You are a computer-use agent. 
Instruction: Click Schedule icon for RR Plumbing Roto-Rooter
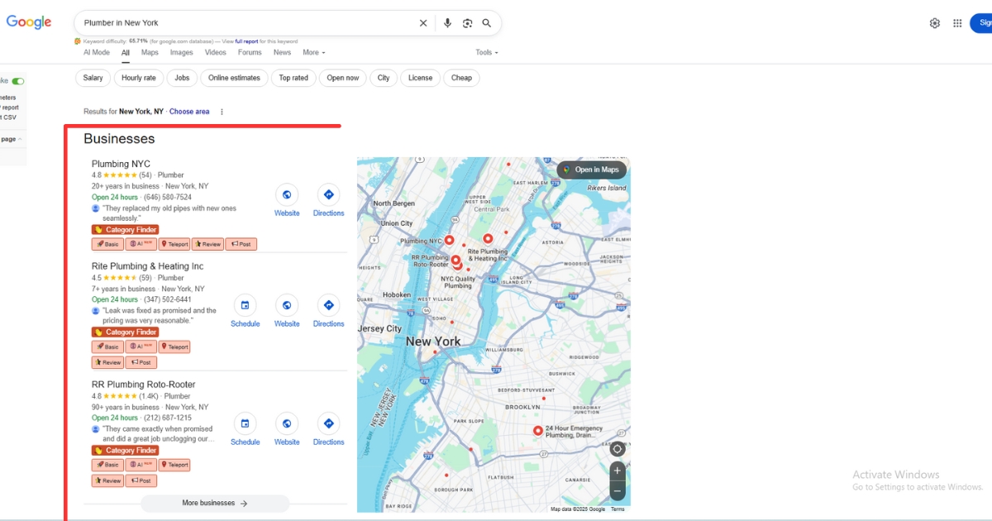point(245,424)
